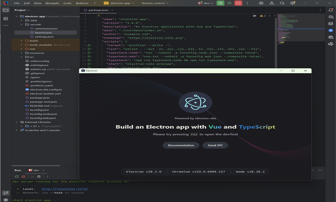
Task: Click the warnings indicator showing 2 problems
Action: coord(263,16)
